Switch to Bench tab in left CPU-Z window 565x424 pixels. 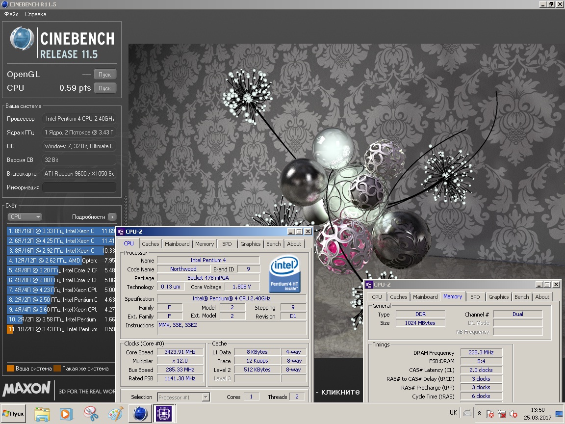tap(274, 244)
